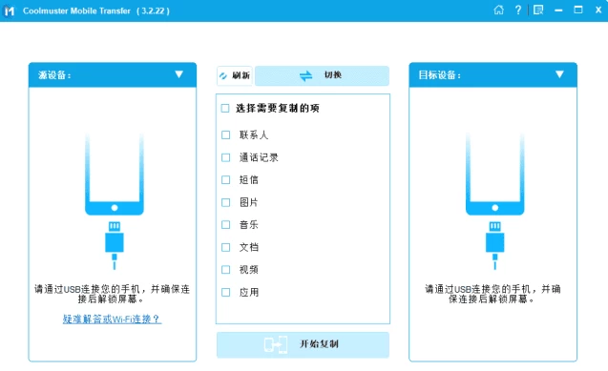Open the help question mark icon
The width and height of the screenshot is (608, 371).
click(518, 10)
